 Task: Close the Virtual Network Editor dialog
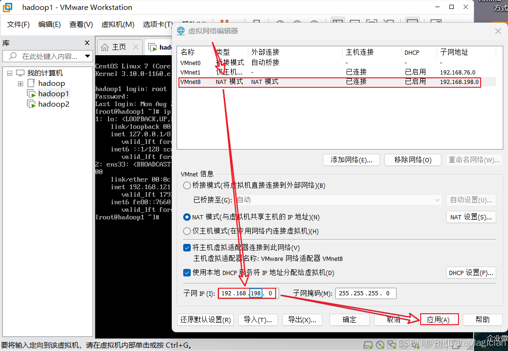[x=498, y=31]
